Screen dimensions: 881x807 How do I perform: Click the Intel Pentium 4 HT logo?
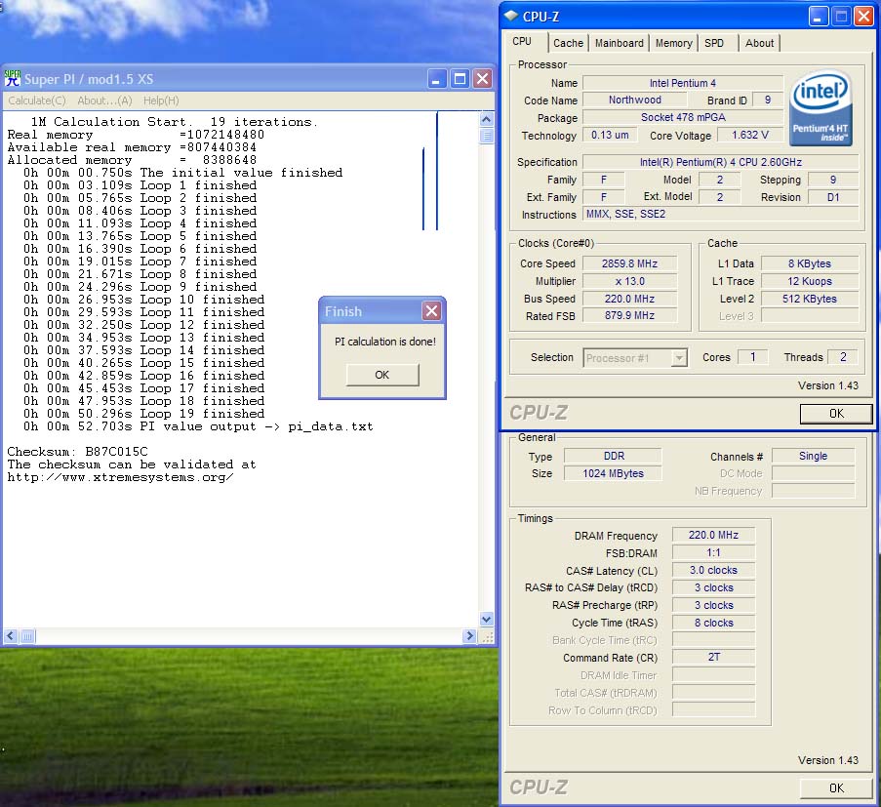click(821, 107)
